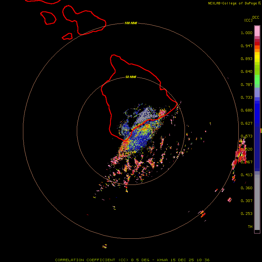Select the 0.787 color scale value
262x262 pixels.
coord(247,84)
